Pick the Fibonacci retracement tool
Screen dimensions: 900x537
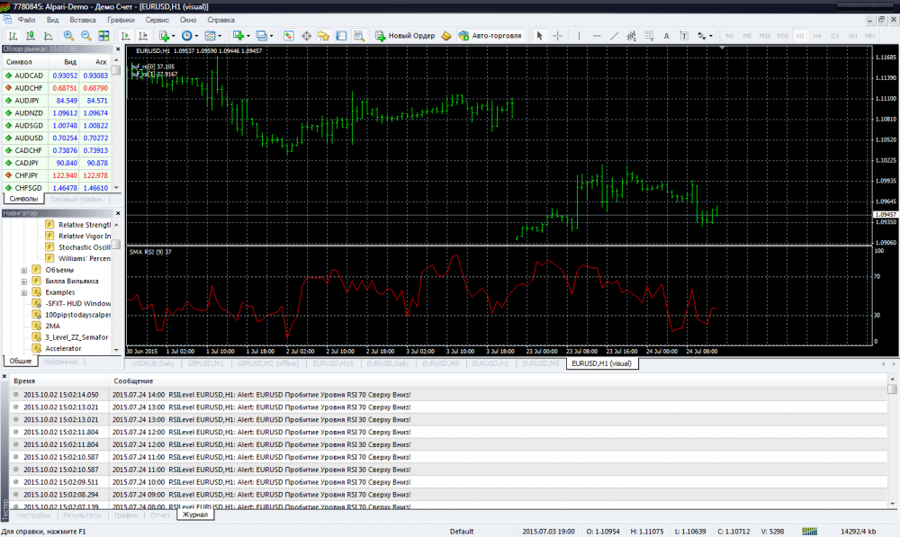point(648,36)
